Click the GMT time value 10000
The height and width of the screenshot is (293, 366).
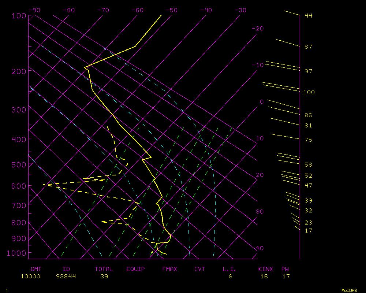[x=31, y=277]
